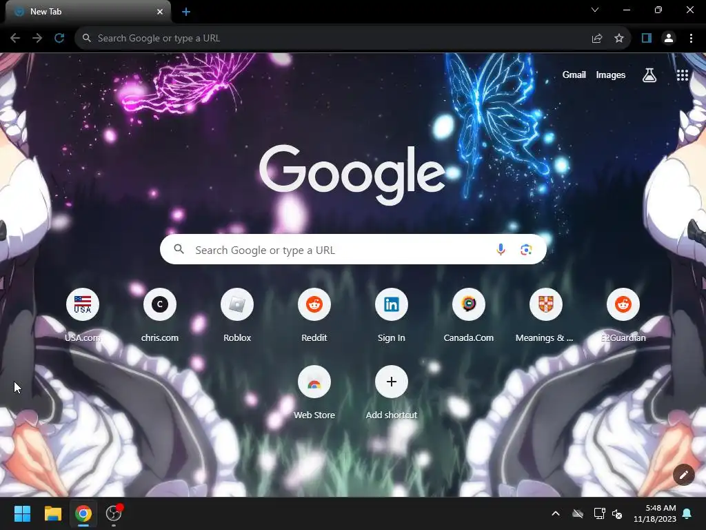The width and height of the screenshot is (706, 530).
Task: Search by image with Google Lens icon
Action: point(526,249)
